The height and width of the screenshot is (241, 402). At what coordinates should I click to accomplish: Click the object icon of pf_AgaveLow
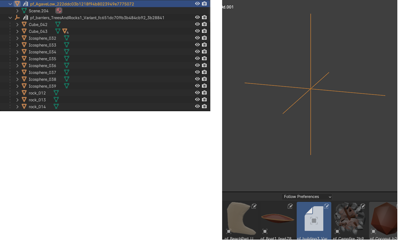pyautogui.click(x=17, y=4)
